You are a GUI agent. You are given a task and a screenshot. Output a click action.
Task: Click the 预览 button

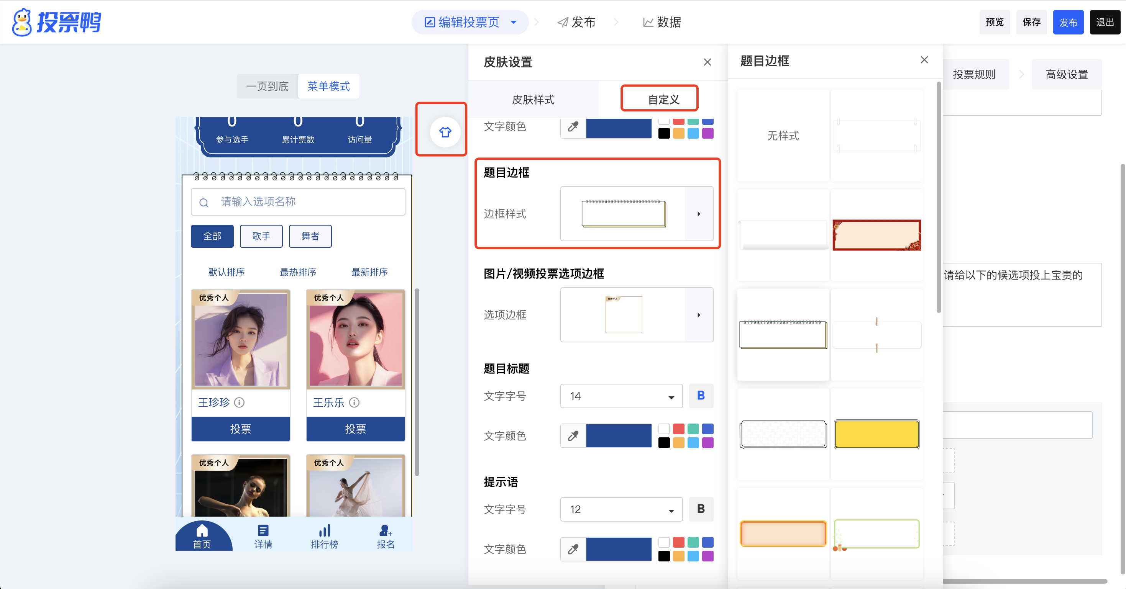(x=995, y=22)
